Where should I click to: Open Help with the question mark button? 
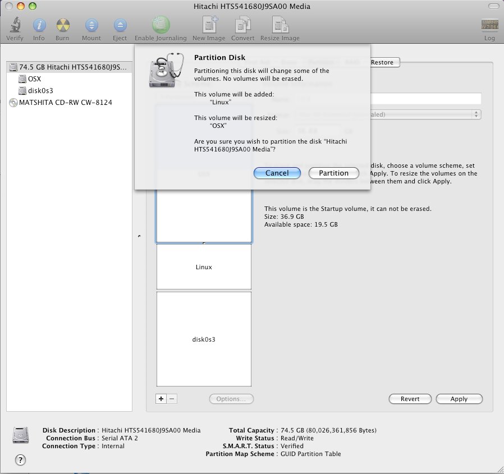(x=20, y=460)
